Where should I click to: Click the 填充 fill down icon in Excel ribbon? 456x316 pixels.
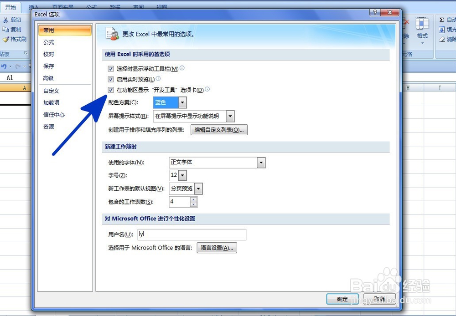[x=441, y=30]
